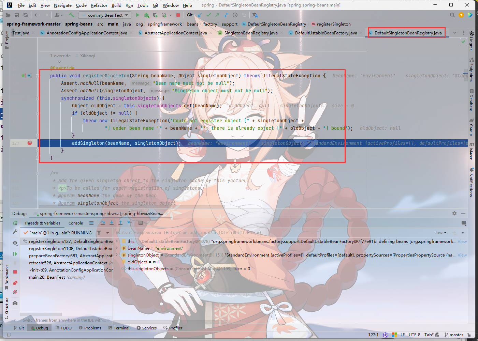Toggle Bookmarks tool window
This screenshot has width=478, height=341.
tap(6, 277)
